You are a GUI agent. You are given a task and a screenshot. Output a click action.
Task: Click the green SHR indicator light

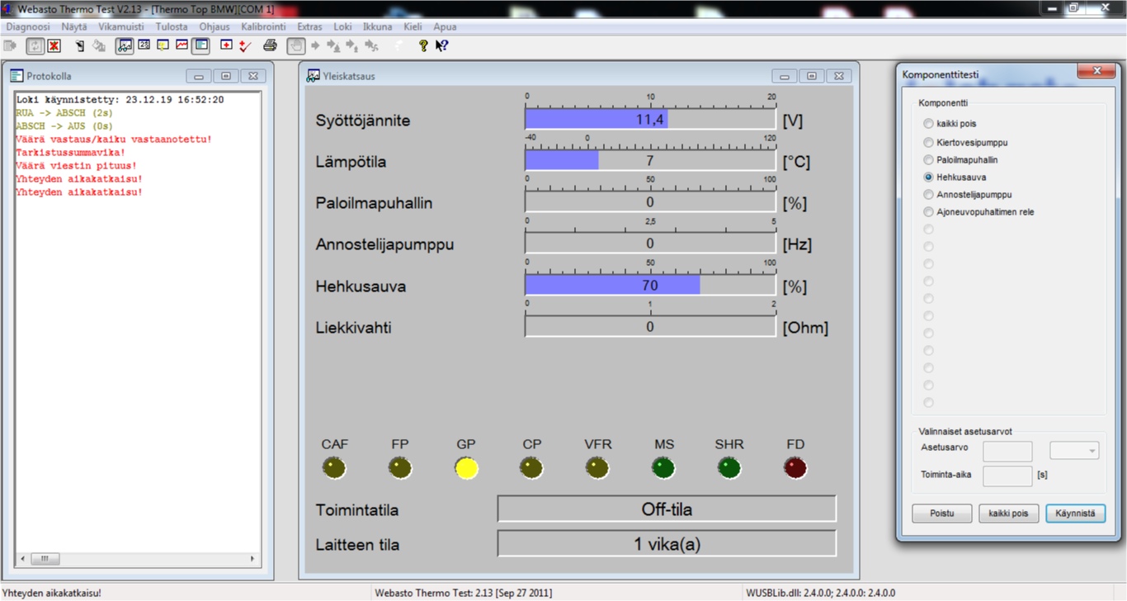click(x=729, y=469)
